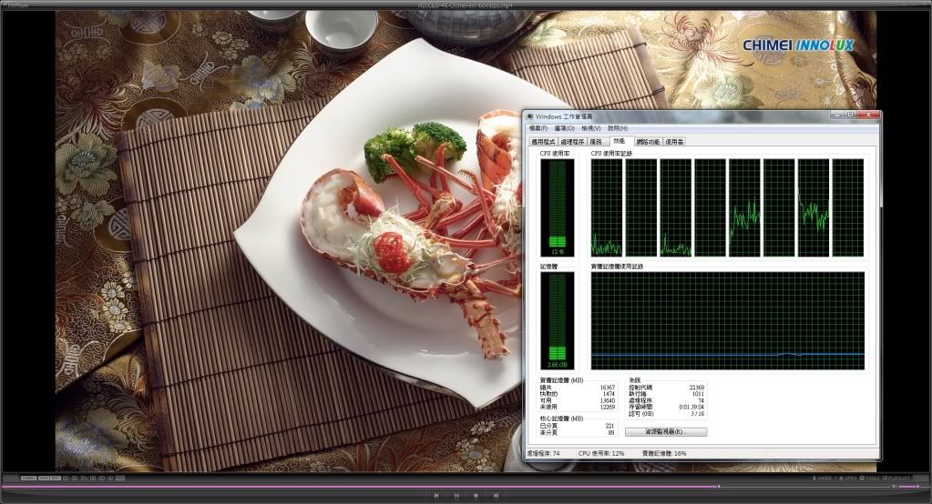Click the 資源監視器(R)... button

(x=665, y=431)
